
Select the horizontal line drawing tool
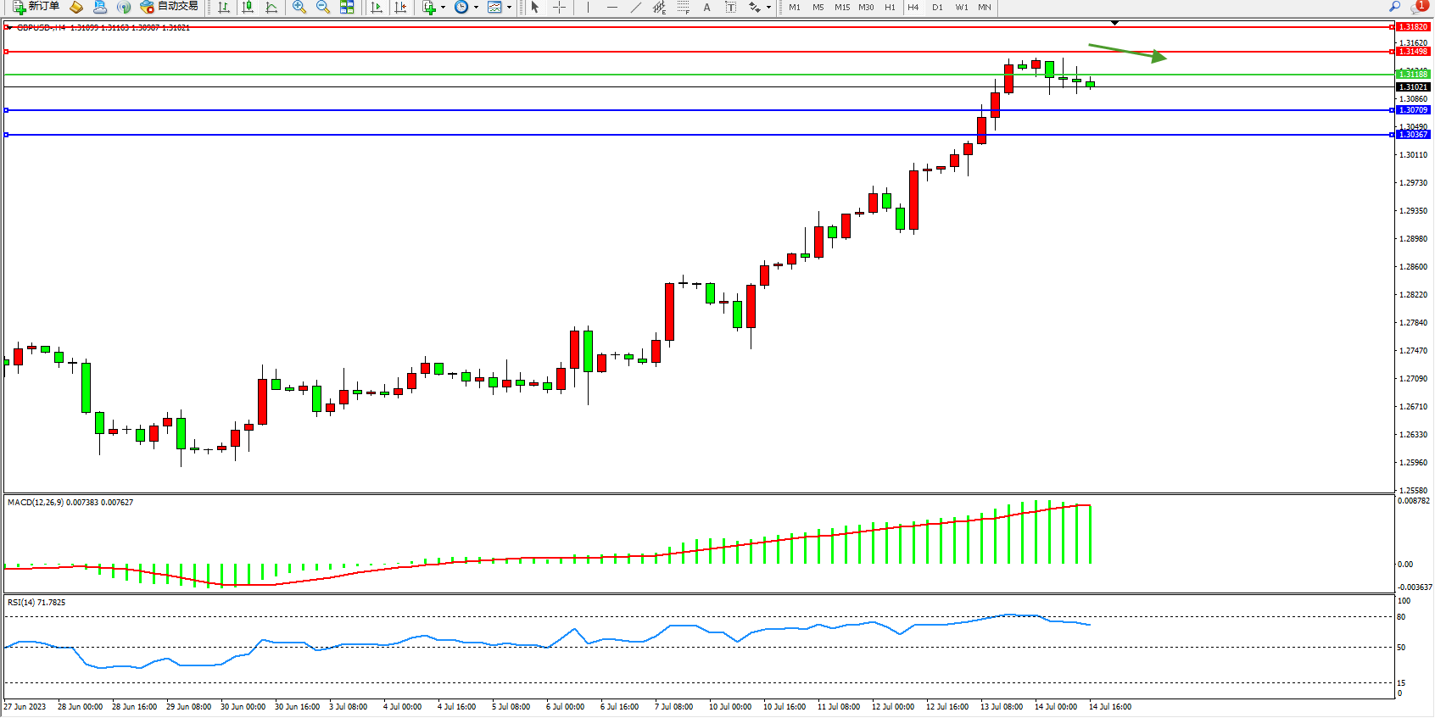pos(611,7)
